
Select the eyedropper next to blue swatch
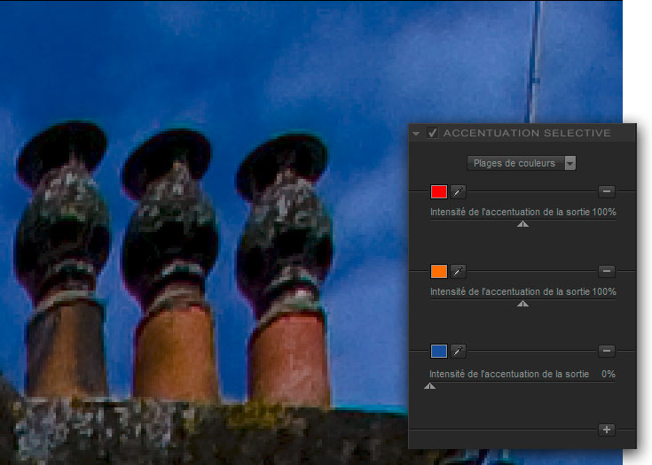(459, 351)
